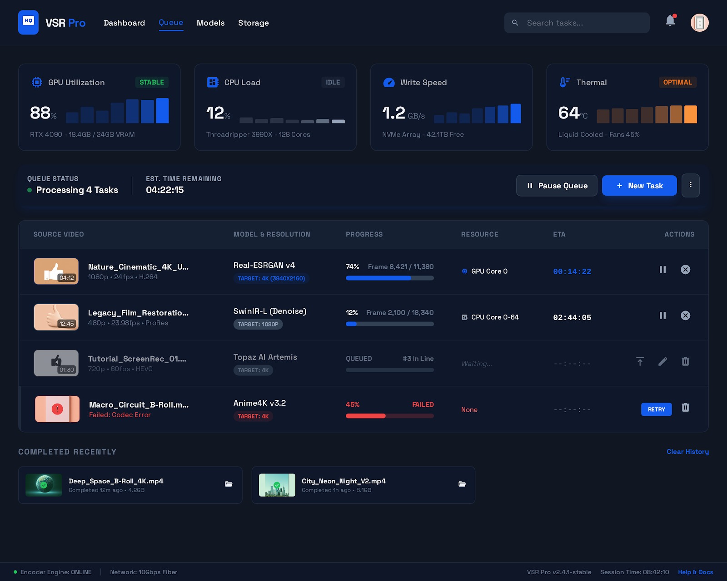Click the Real-ESRGAN progress bar
Screen dimensions: 727x581
[389, 278]
